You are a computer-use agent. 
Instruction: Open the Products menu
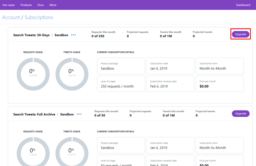point(26,5)
